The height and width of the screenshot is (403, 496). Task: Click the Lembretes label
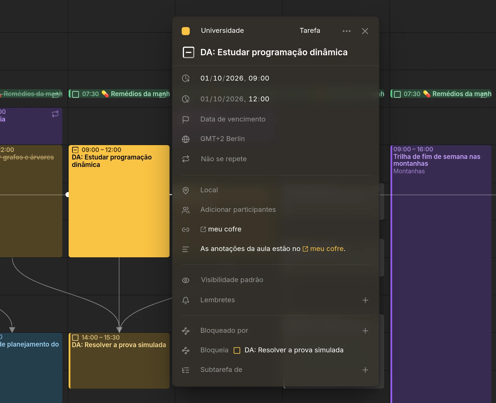217,300
